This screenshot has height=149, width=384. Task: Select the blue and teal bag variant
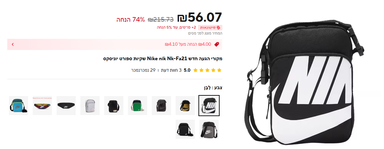click(x=19, y=106)
